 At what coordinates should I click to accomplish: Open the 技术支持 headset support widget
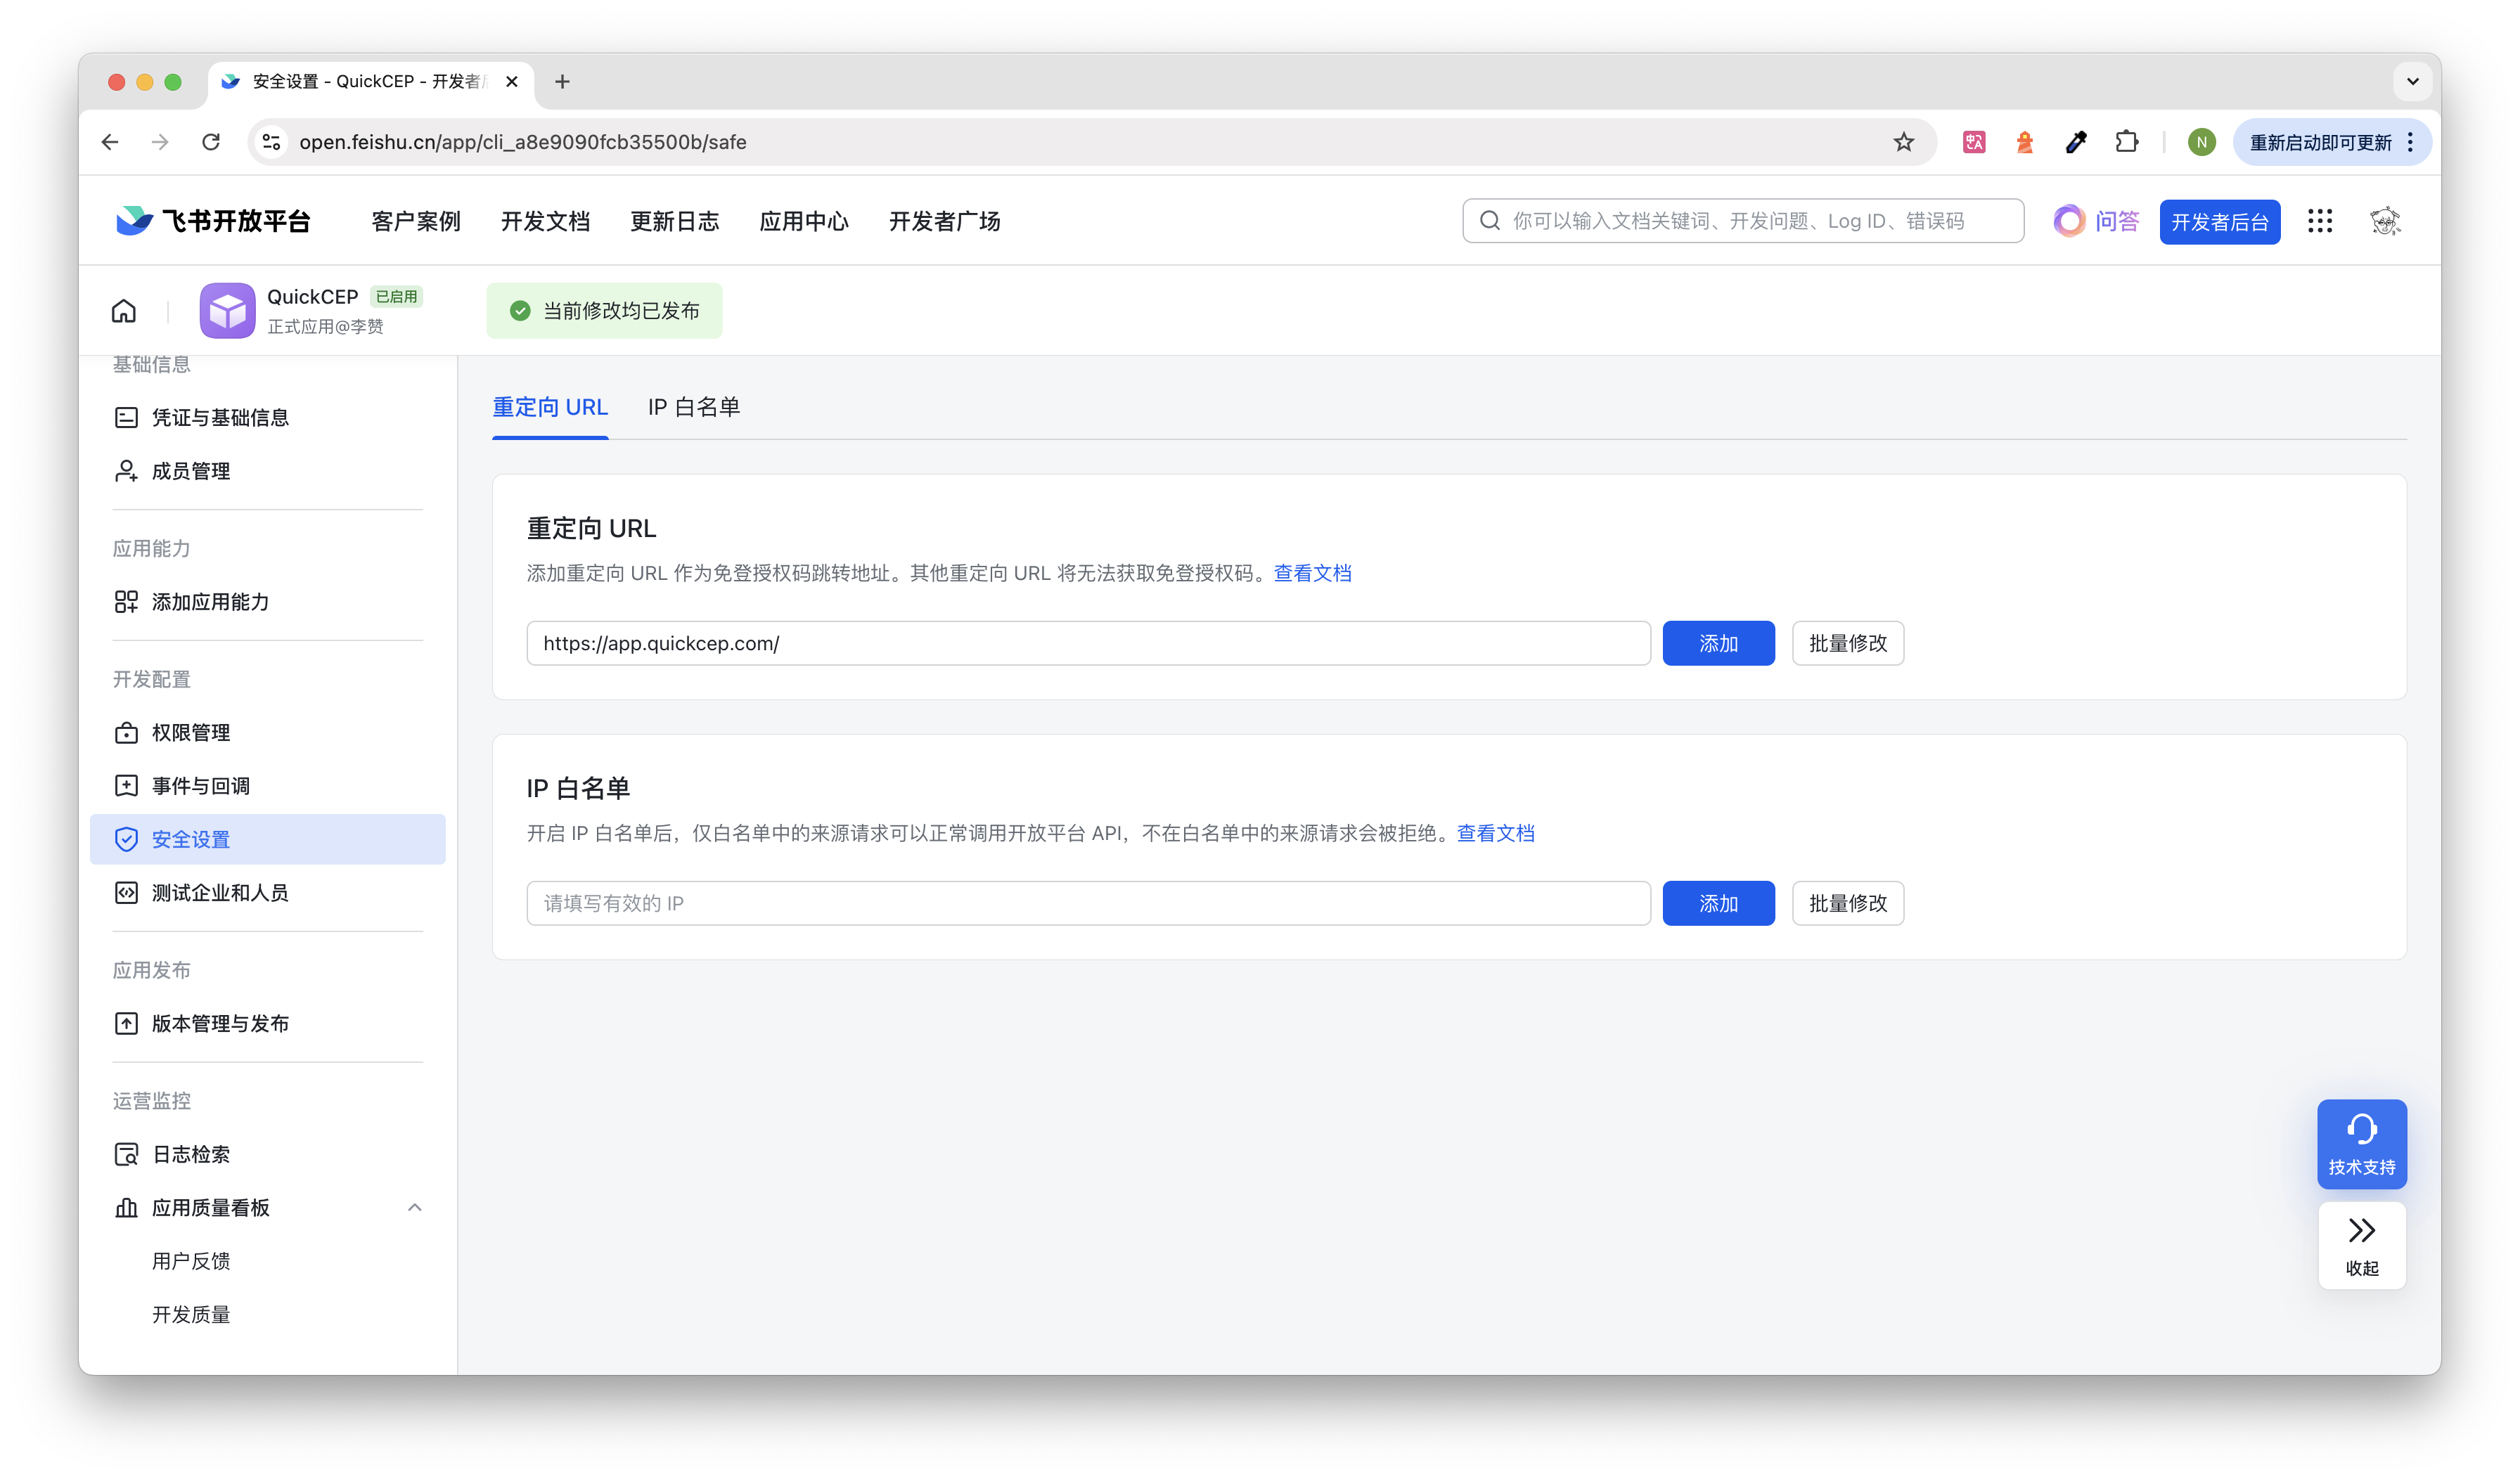2361,1143
